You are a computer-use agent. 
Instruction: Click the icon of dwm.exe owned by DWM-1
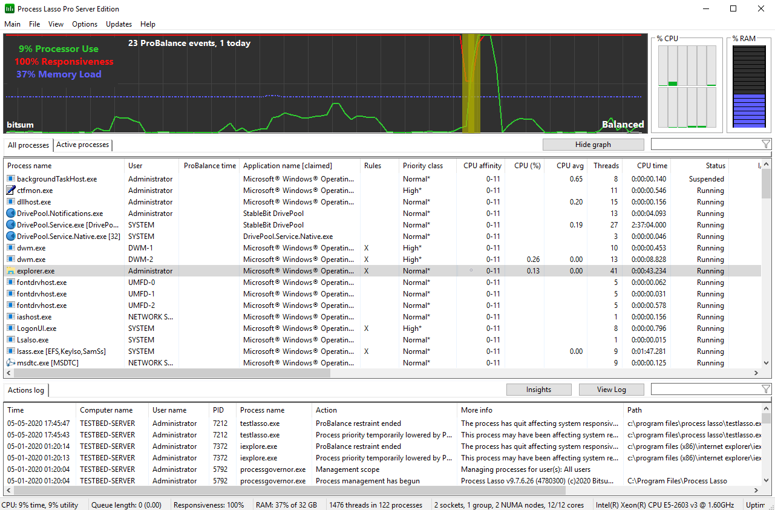(x=10, y=248)
